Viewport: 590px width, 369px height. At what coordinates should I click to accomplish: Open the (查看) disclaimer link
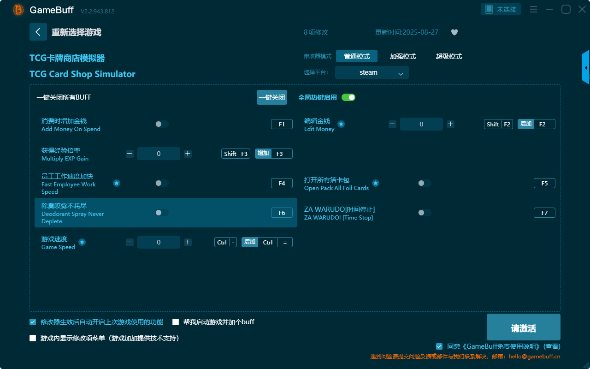click(x=552, y=346)
